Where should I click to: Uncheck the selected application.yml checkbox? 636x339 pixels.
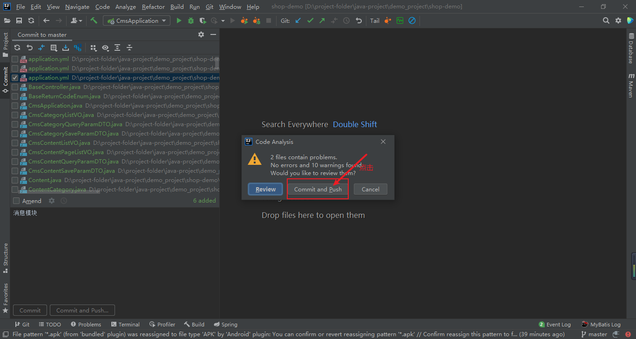[15, 78]
